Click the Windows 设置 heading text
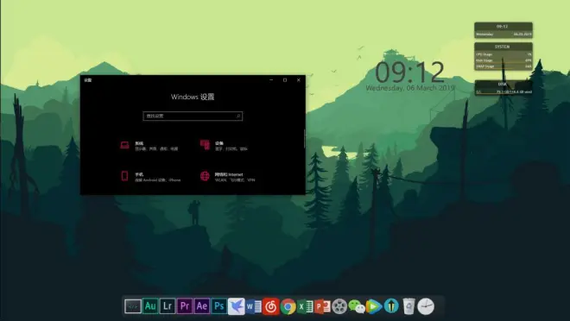The width and height of the screenshot is (570, 321). click(193, 97)
